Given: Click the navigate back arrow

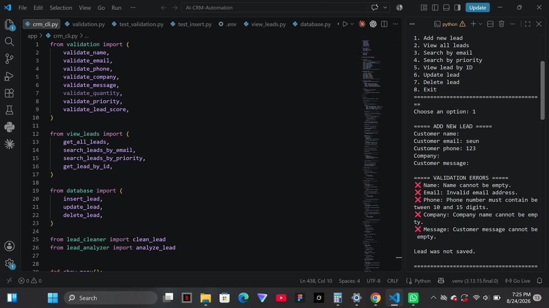Looking at the screenshot, I should click(x=164, y=8).
